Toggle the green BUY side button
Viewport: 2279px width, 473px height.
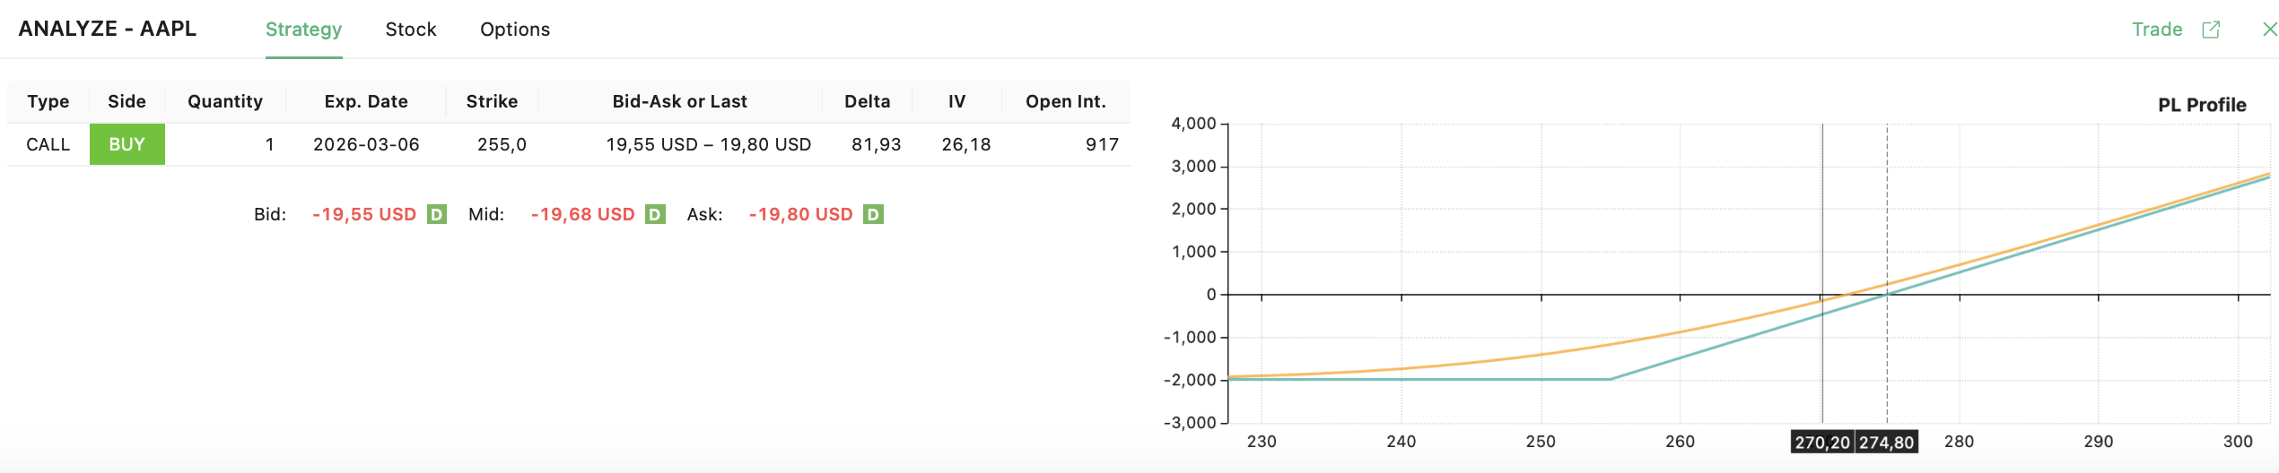[x=127, y=144]
